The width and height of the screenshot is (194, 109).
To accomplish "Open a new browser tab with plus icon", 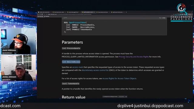I will (126, 12).
